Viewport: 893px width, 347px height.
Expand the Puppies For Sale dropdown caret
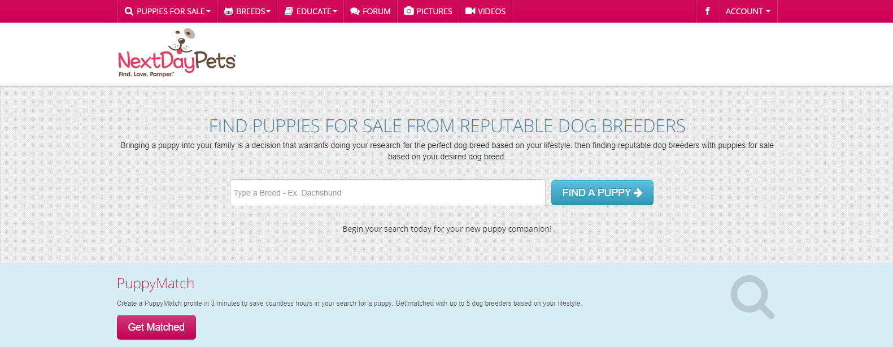click(x=208, y=11)
